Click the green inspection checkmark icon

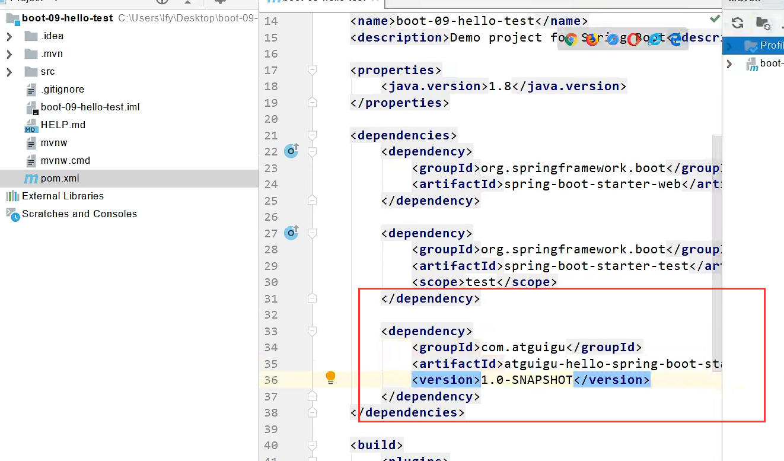[715, 19]
